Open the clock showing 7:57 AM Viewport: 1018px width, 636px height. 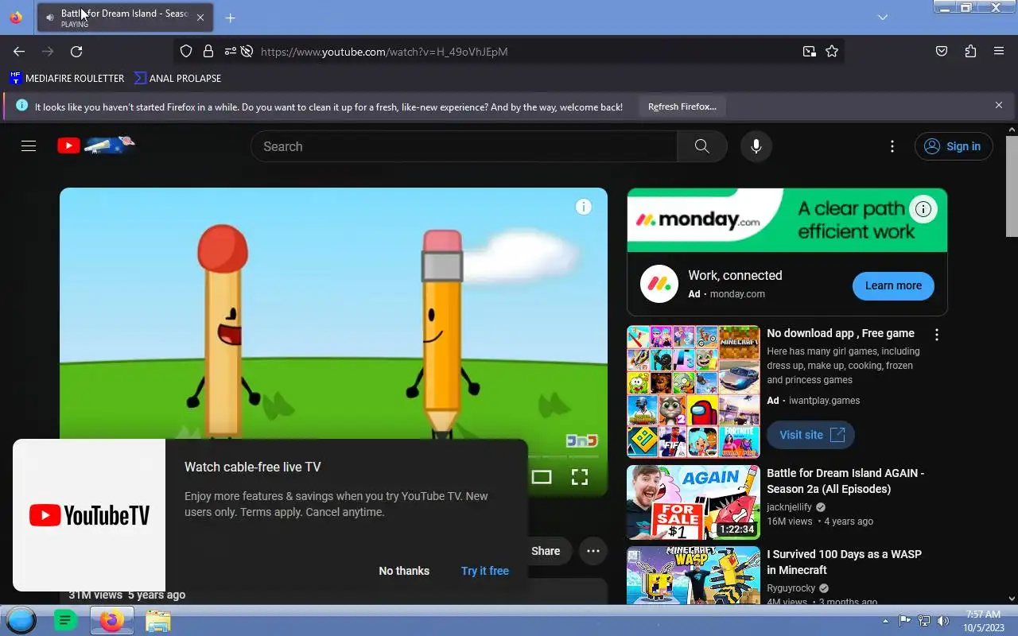(983, 621)
